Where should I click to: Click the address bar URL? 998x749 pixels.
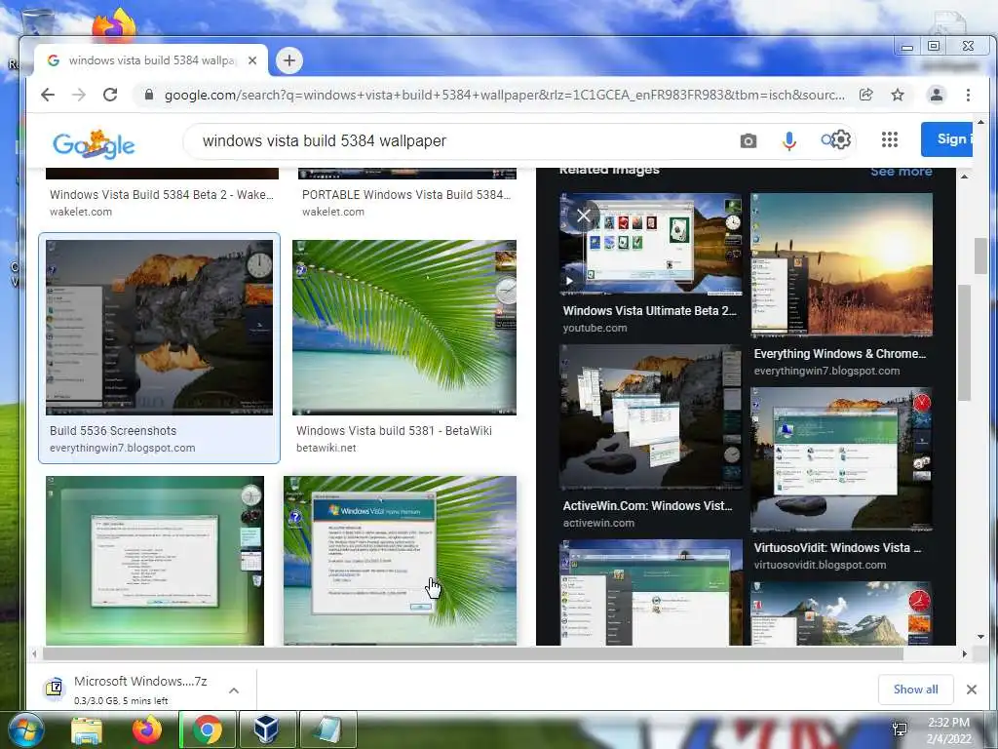[504, 95]
